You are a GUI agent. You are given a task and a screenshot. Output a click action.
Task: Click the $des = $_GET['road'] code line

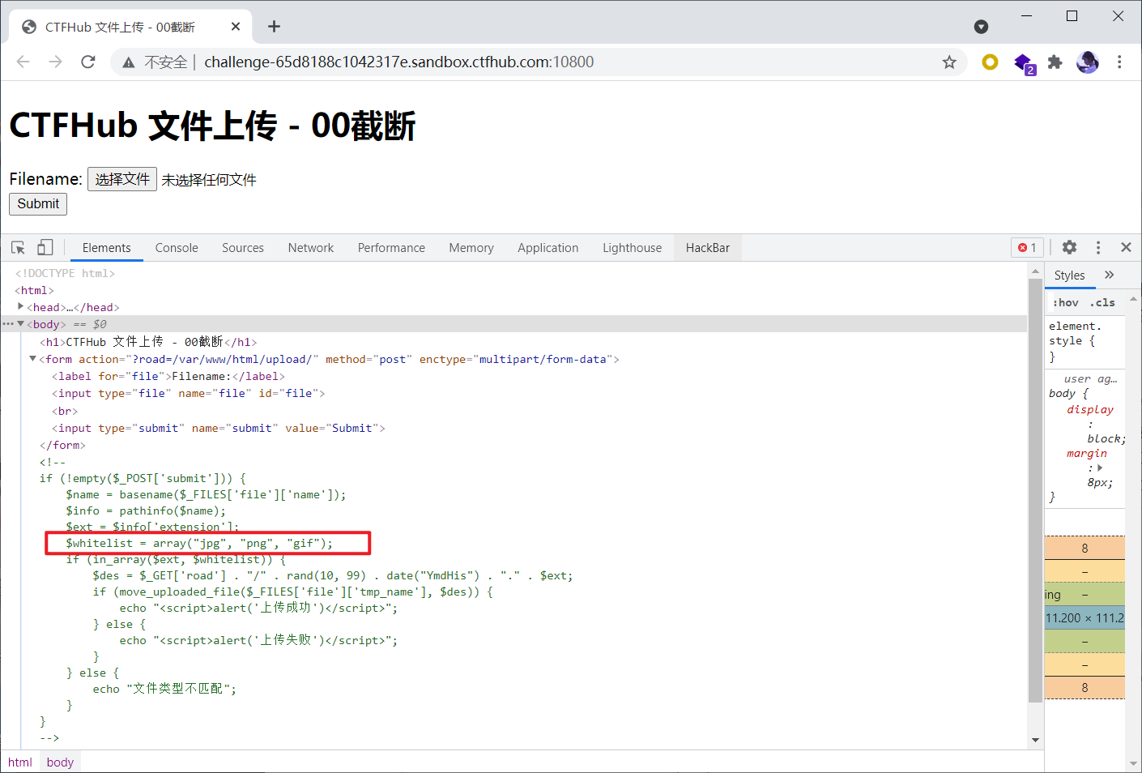coord(333,575)
